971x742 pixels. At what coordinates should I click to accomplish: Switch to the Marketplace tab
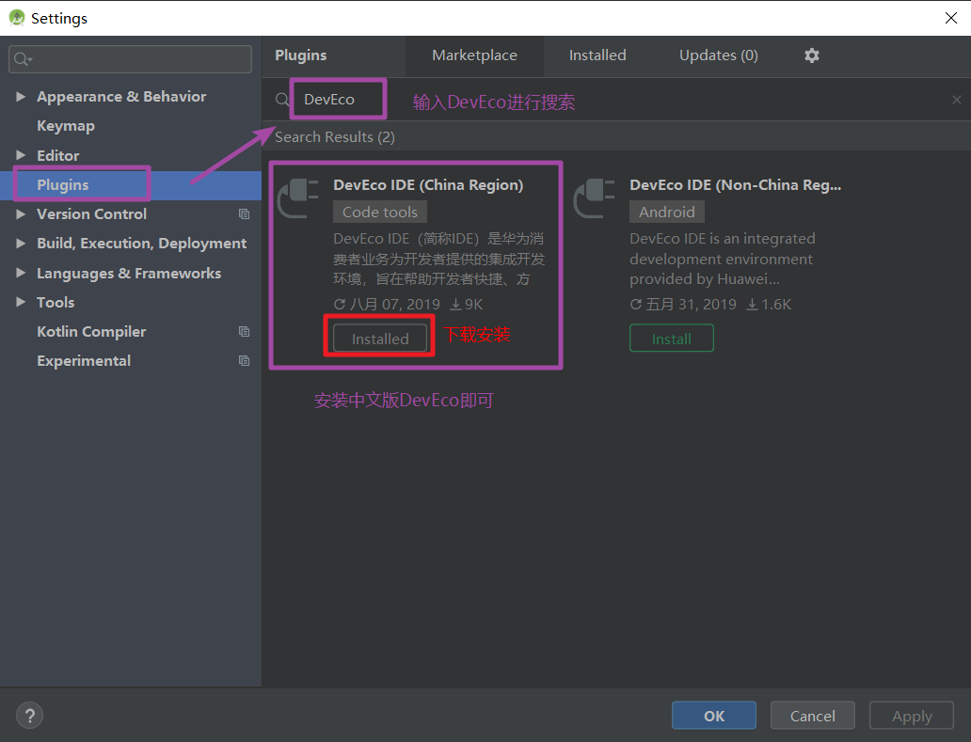(x=474, y=55)
